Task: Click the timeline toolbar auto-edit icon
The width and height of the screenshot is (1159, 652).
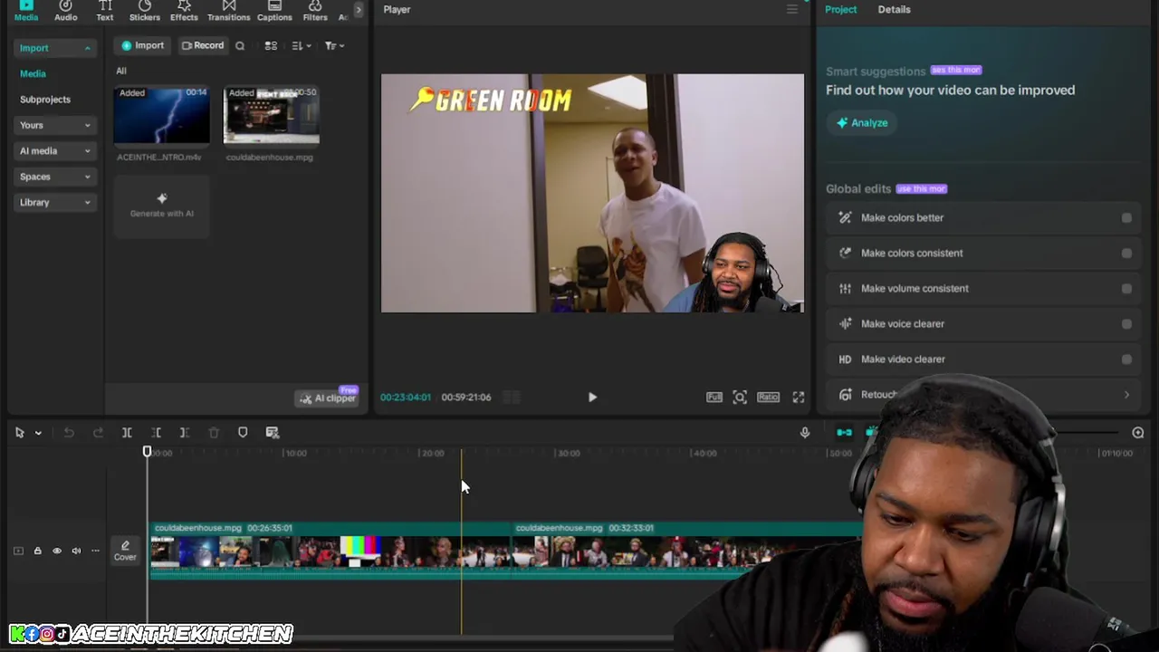Action: (273, 433)
